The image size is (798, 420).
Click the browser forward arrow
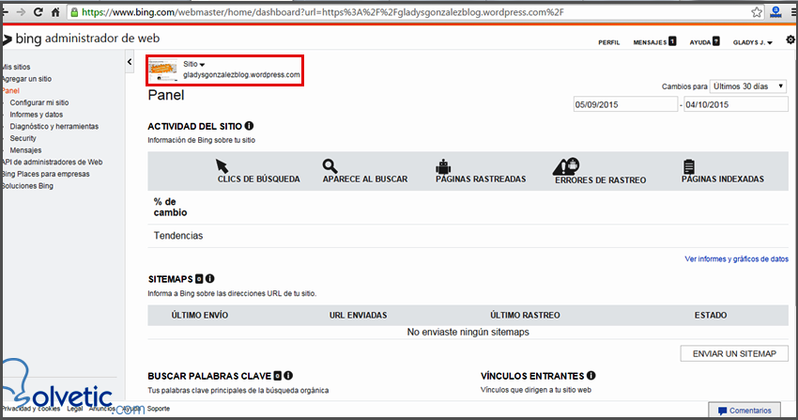point(21,11)
